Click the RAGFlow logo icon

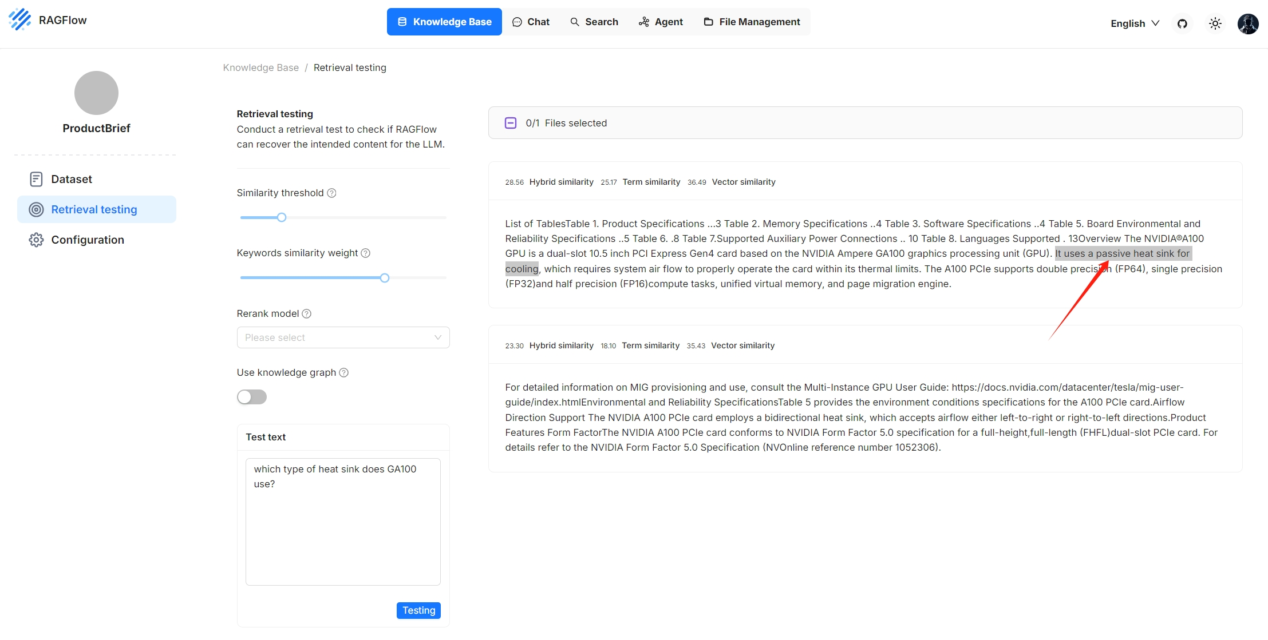[20, 20]
